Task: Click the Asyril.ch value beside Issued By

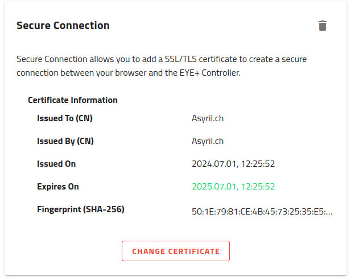Action: [x=208, y=141]
